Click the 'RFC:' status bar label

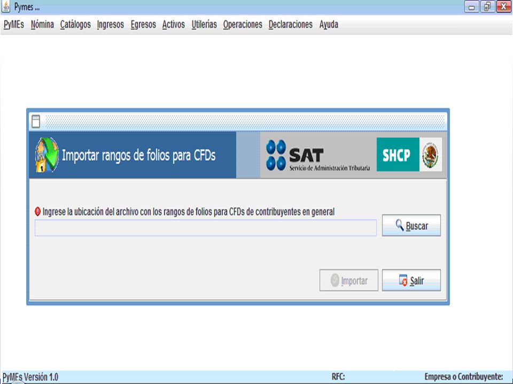[x=338, y=377]
